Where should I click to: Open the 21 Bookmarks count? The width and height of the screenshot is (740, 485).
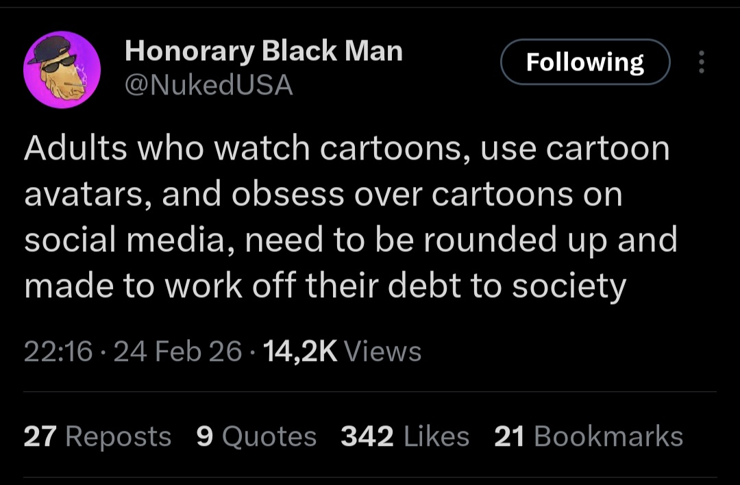click(589, 436)
